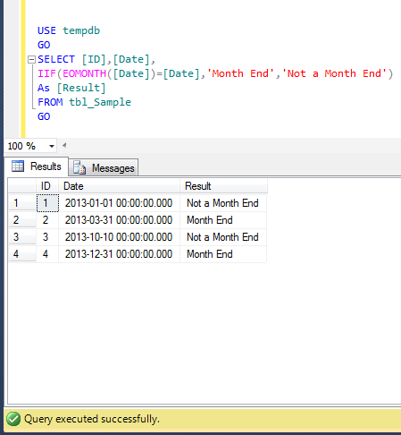
Task: Select row header 3
Action: point(22,237)
